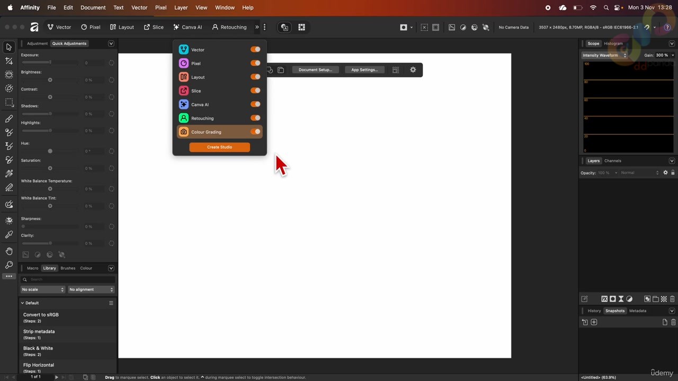Collapse the Default library category
This screenshot has width=678, height=381.
tap(22, 303)
